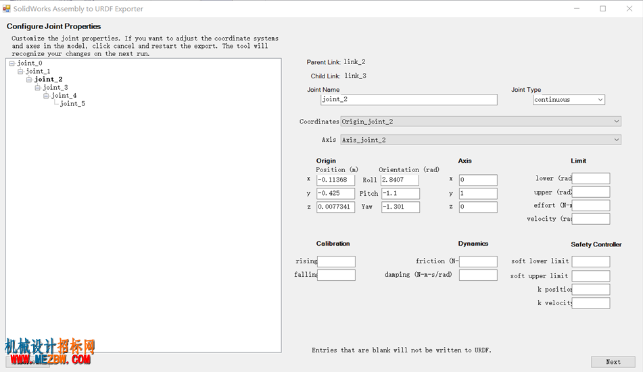Select joint_4 in the joint tree

coord(64,96)
